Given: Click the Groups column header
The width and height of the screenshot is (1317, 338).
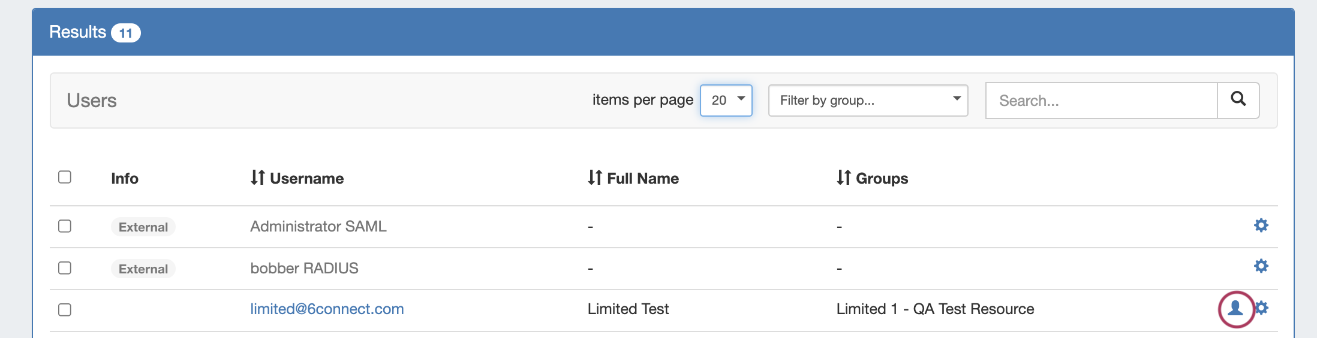Looking at the screenshot, I should [x=882, y=178].
